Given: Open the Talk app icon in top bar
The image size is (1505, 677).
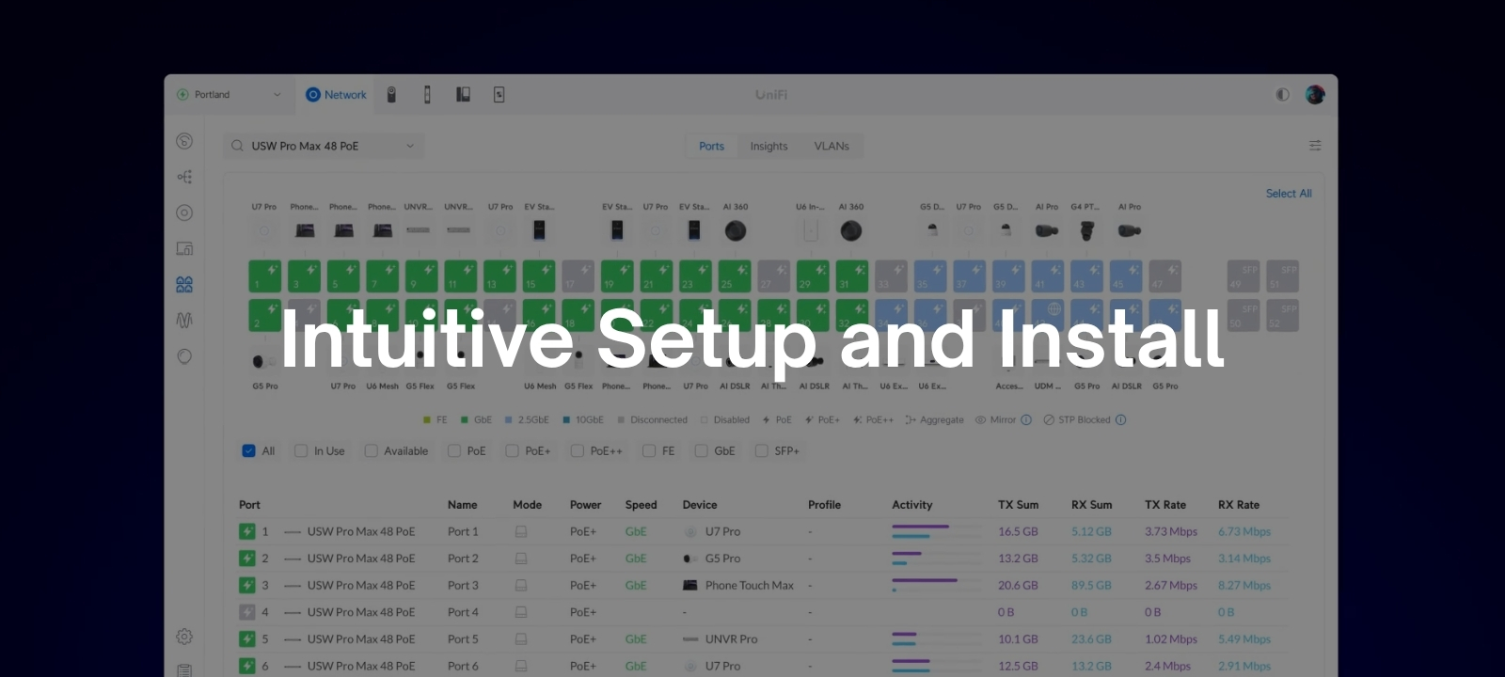Looking at the screenshot, I should pos(463,95).
